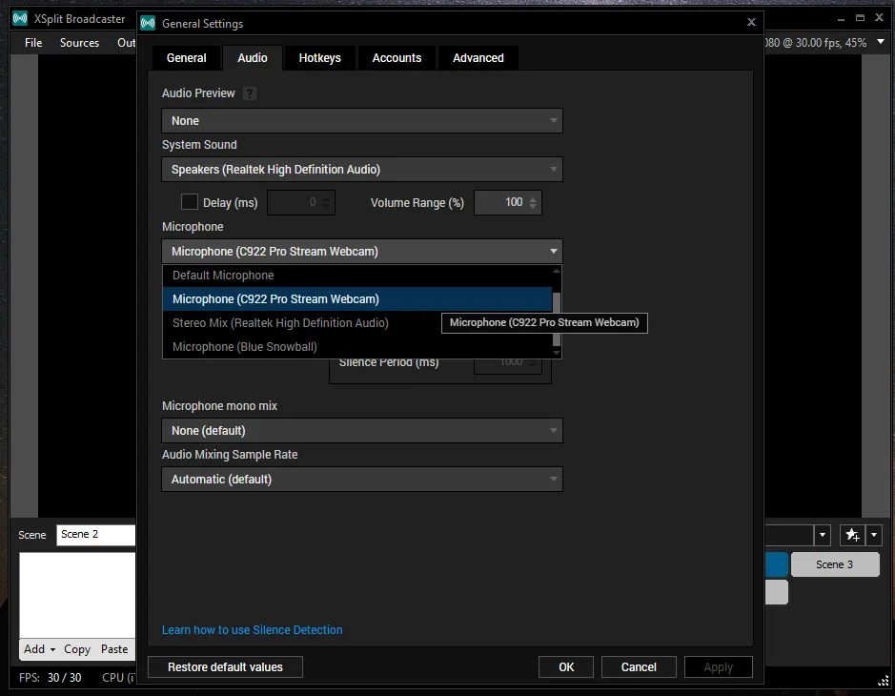Click Copy in the sources panel
Screen dimensions: 895x696
click(77, 649)
